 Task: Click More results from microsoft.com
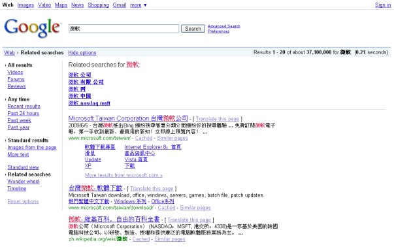tap(123, 175)
